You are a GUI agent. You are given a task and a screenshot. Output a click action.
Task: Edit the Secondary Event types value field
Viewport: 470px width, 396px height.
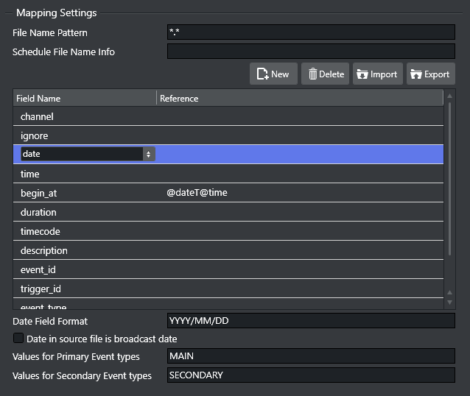coord(311,375)
